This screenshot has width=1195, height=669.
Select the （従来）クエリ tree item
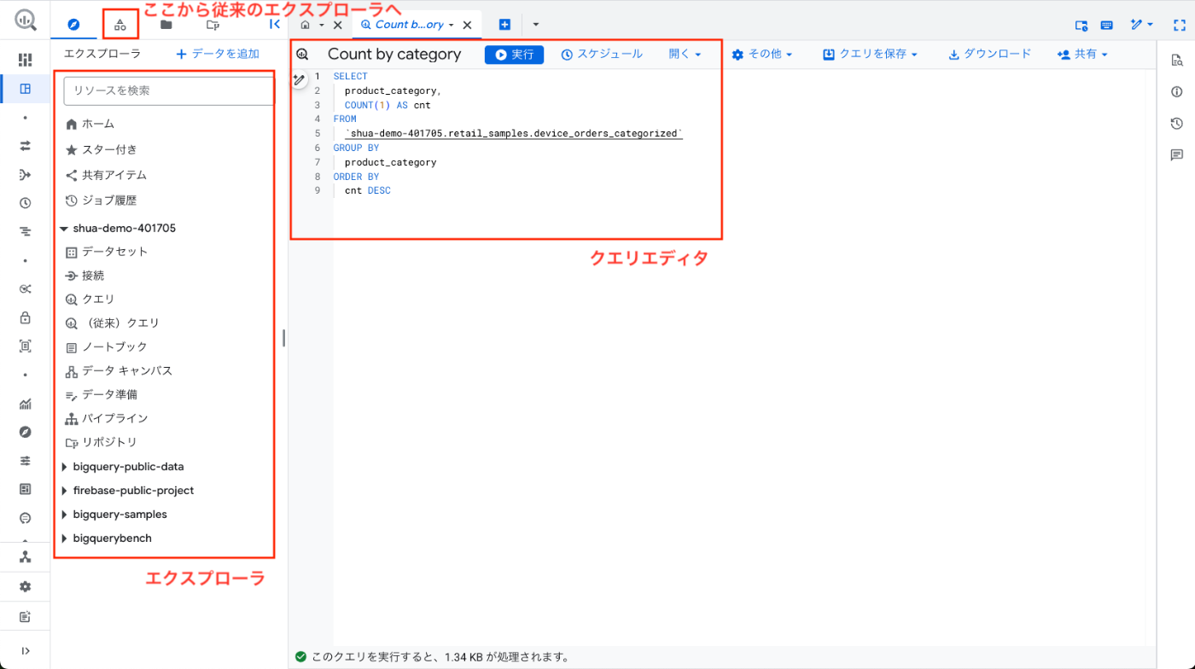(x=112, y=323)
